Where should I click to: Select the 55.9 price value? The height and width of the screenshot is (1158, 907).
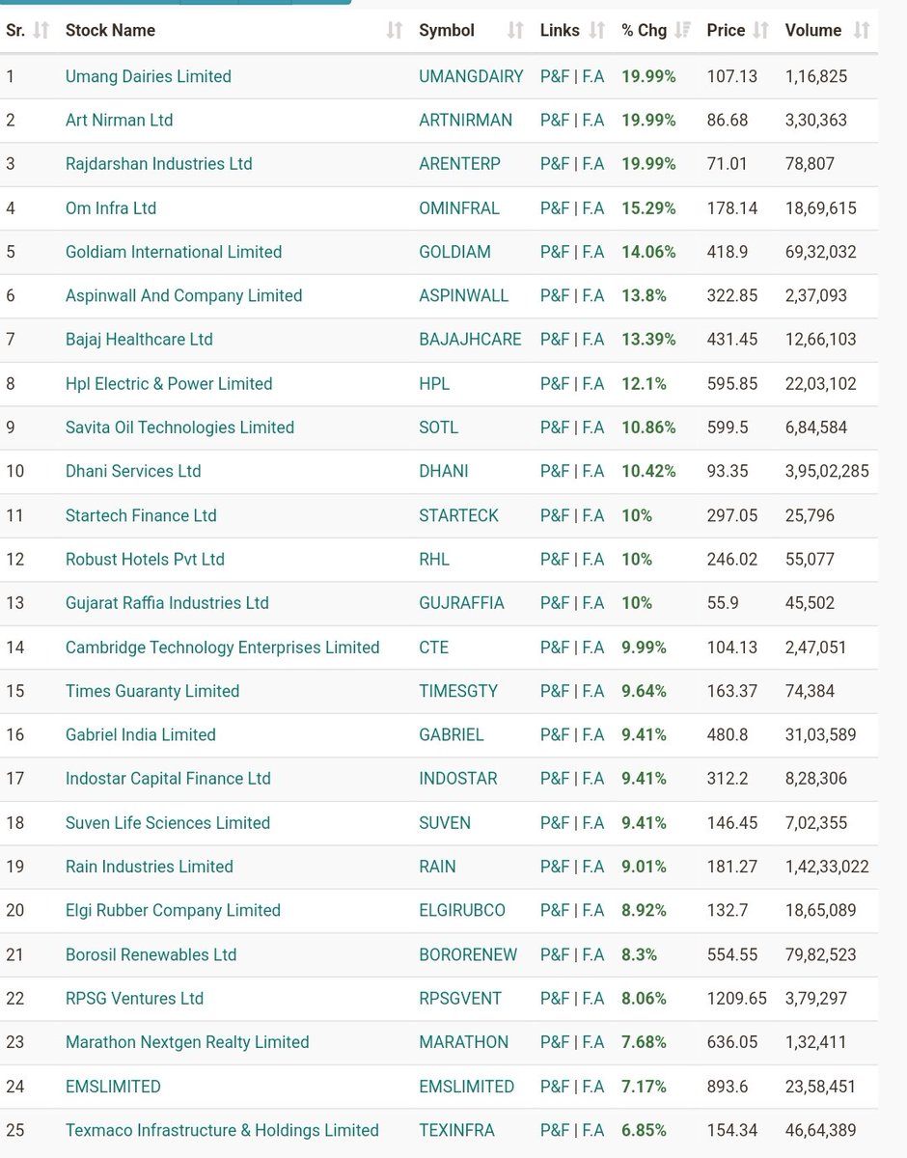723,603
